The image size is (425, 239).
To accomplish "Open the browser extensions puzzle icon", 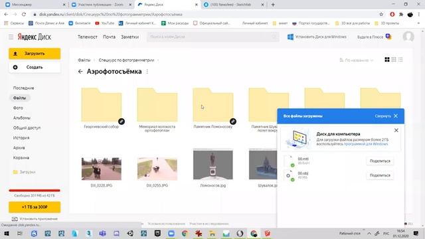I will 401,15.
